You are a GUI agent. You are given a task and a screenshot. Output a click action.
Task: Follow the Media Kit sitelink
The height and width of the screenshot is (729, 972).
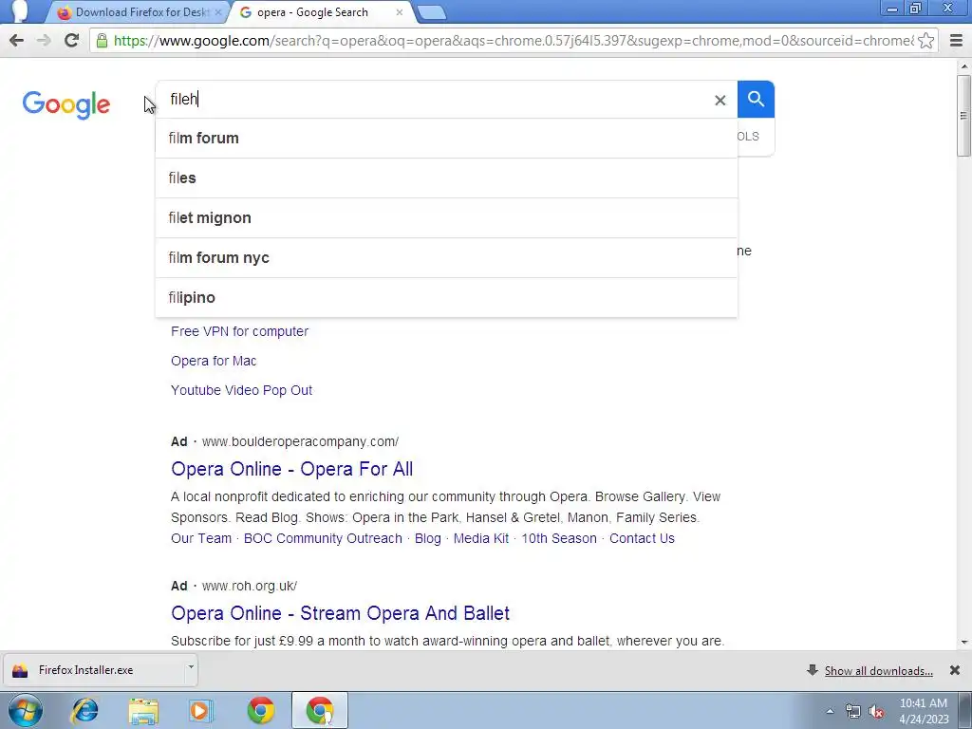pos(481,538)
